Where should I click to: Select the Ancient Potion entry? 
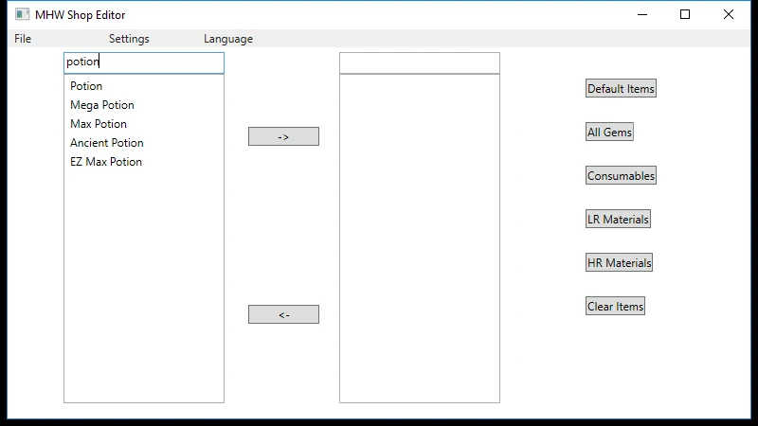(107, 143)
